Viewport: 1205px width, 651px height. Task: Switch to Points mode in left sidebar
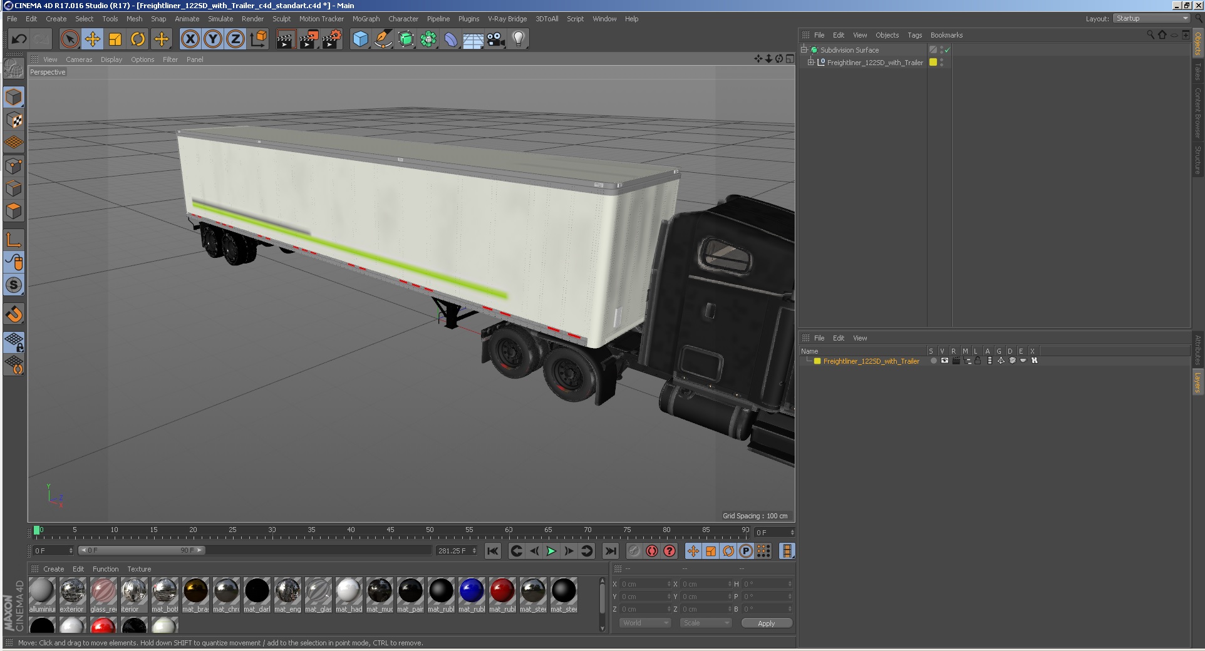pos(14,166)
